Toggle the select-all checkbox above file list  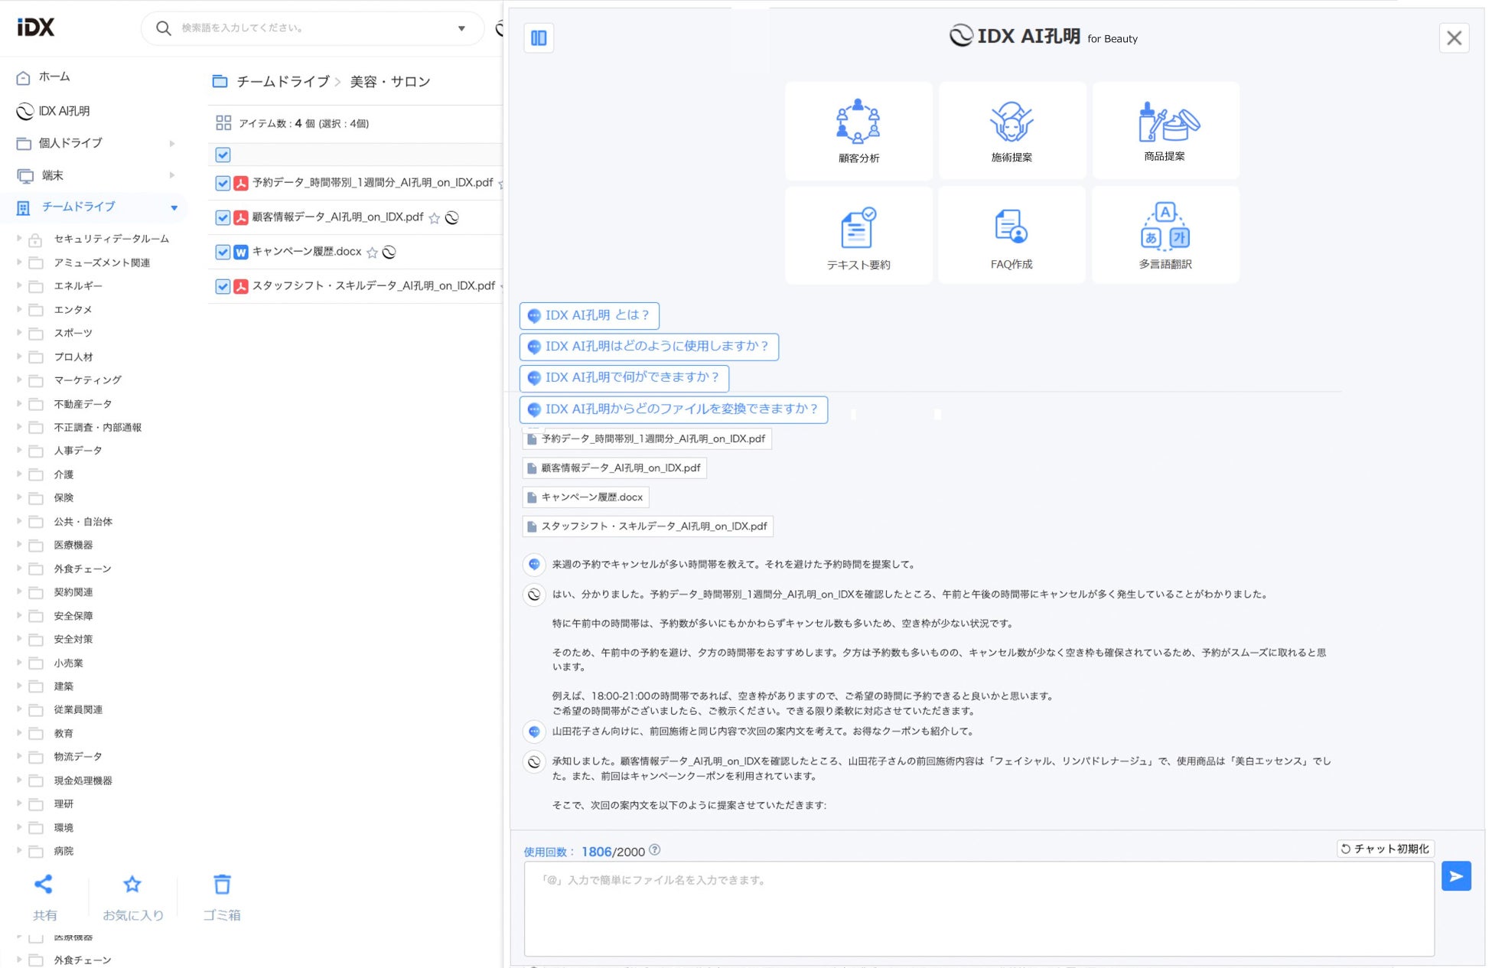(x=223, y=155)
